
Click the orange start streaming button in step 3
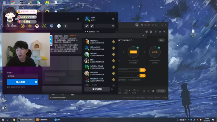[x=133, y=52]
